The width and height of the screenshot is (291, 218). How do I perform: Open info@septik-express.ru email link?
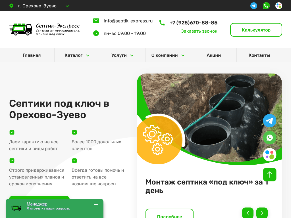[x=128, y=21]
